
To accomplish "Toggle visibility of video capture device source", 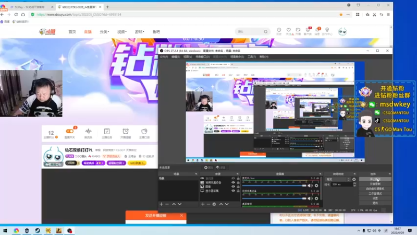I will [x=233, y=182].
